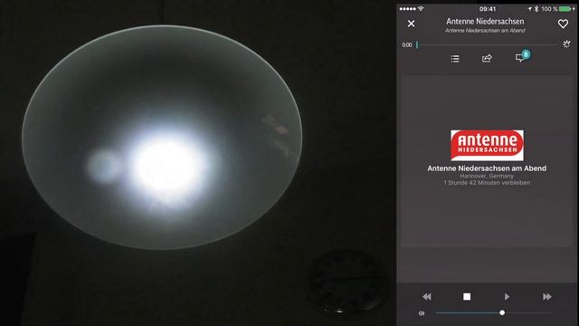Click the 0:00 elapsed time label
The height and width of the screenshot is (326, 579).
tap(407, 44)
